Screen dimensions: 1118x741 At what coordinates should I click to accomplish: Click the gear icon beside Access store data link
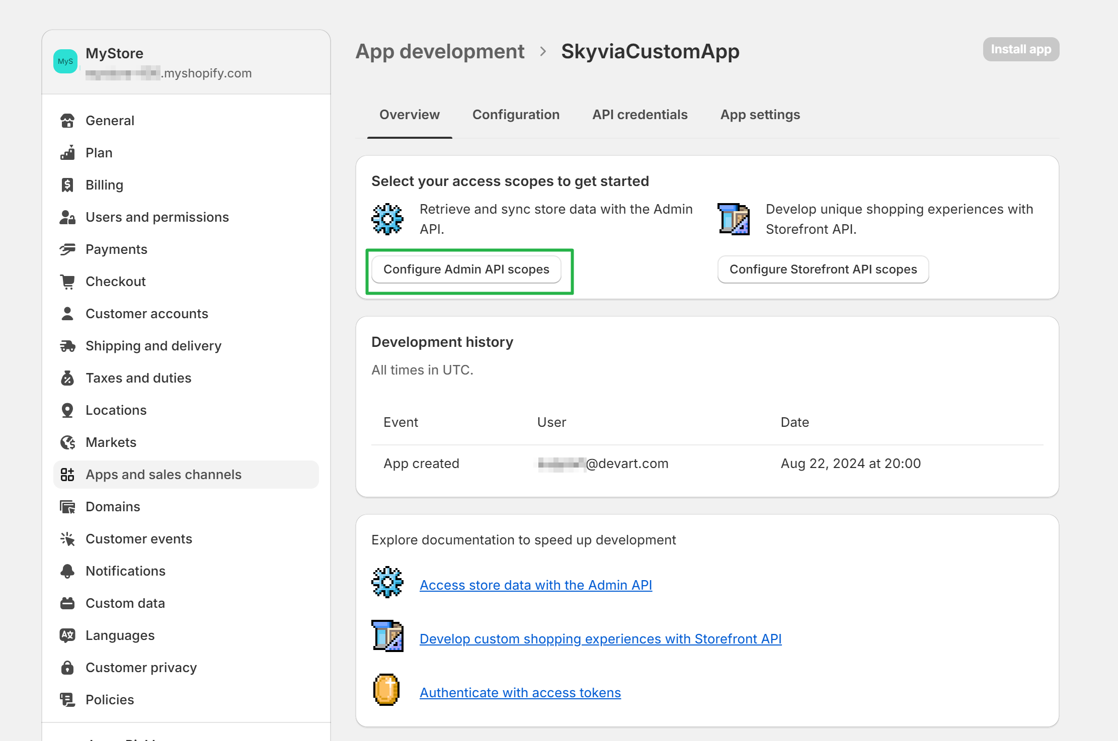point(387,582)
